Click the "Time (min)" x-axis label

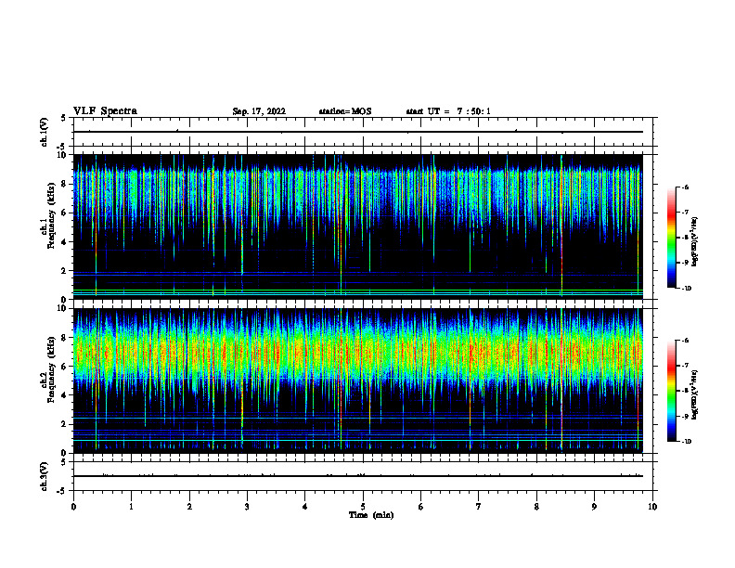tap(371, 515)
